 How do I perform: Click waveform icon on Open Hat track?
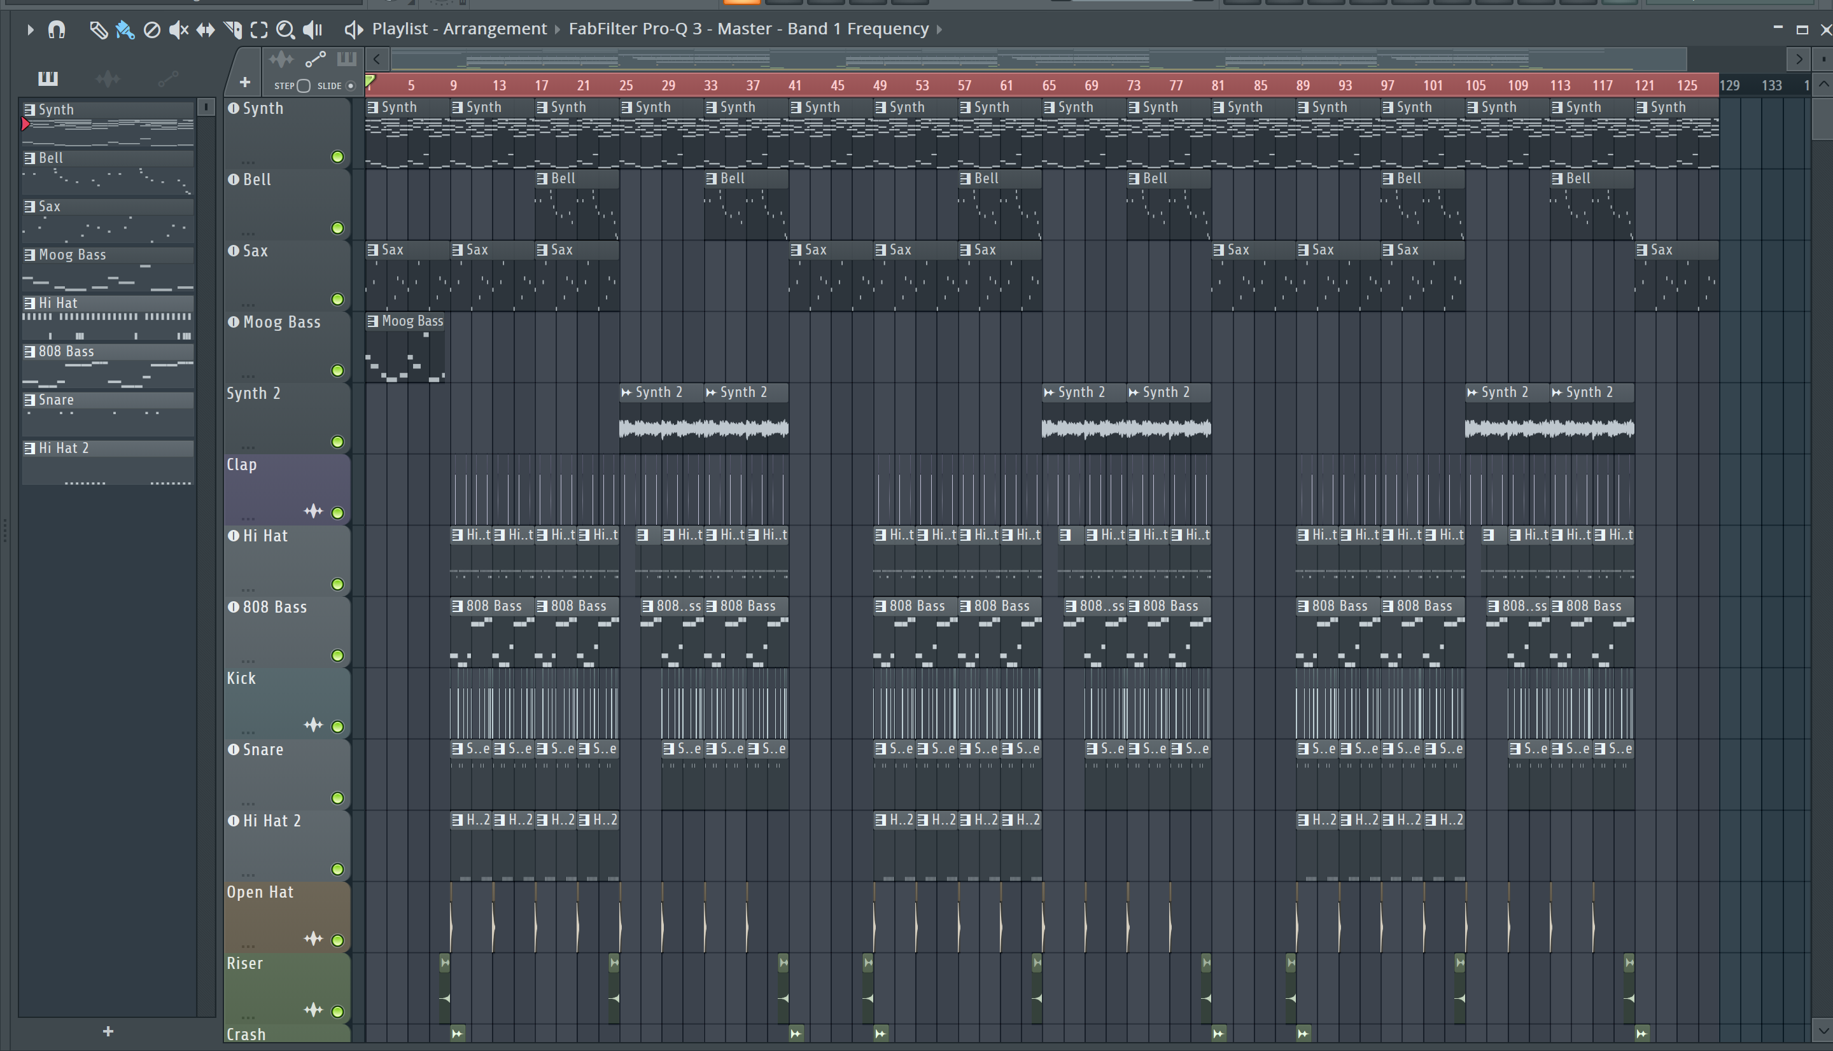(313, 939)
